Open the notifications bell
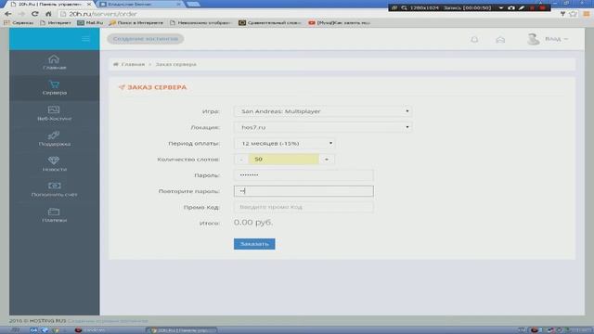 tap(474, 39)
